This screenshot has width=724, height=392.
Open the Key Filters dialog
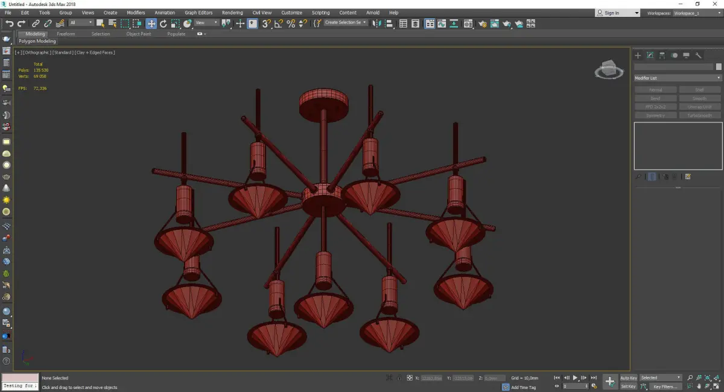tap(664, 387)
